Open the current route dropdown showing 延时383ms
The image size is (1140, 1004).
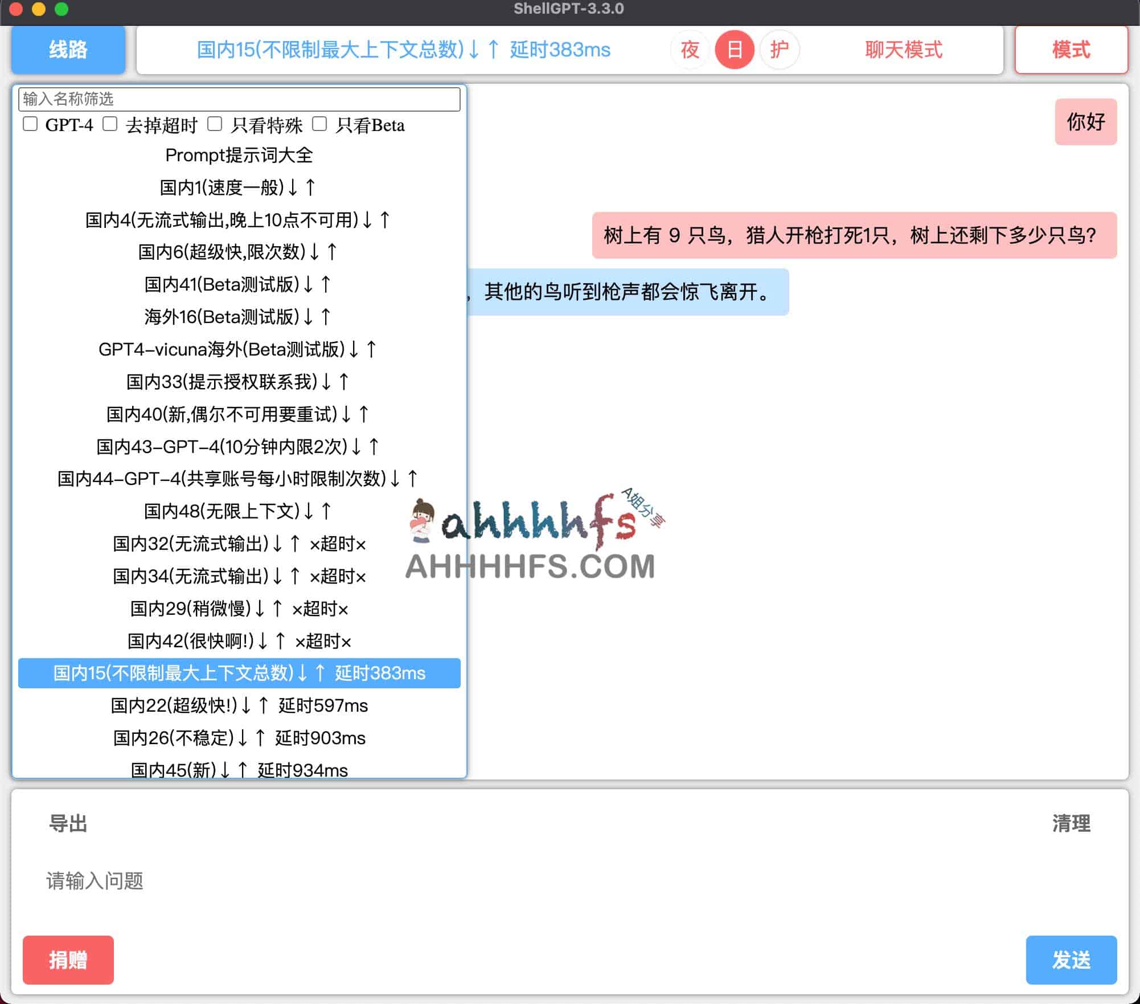(402, 50)
